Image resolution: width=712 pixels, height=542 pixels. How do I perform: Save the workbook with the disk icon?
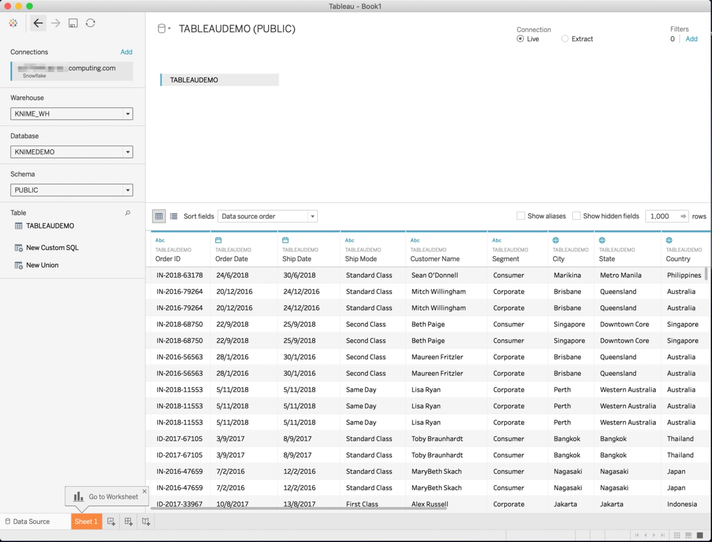[73, 23]
